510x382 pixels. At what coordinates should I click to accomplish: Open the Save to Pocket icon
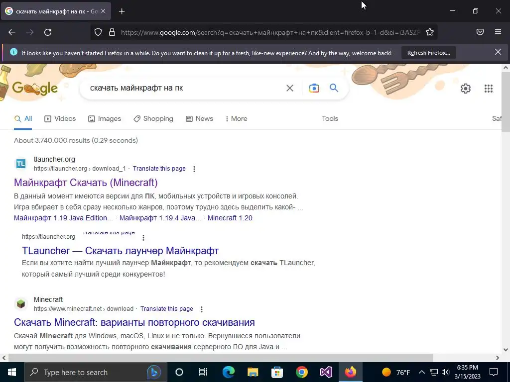480,32
